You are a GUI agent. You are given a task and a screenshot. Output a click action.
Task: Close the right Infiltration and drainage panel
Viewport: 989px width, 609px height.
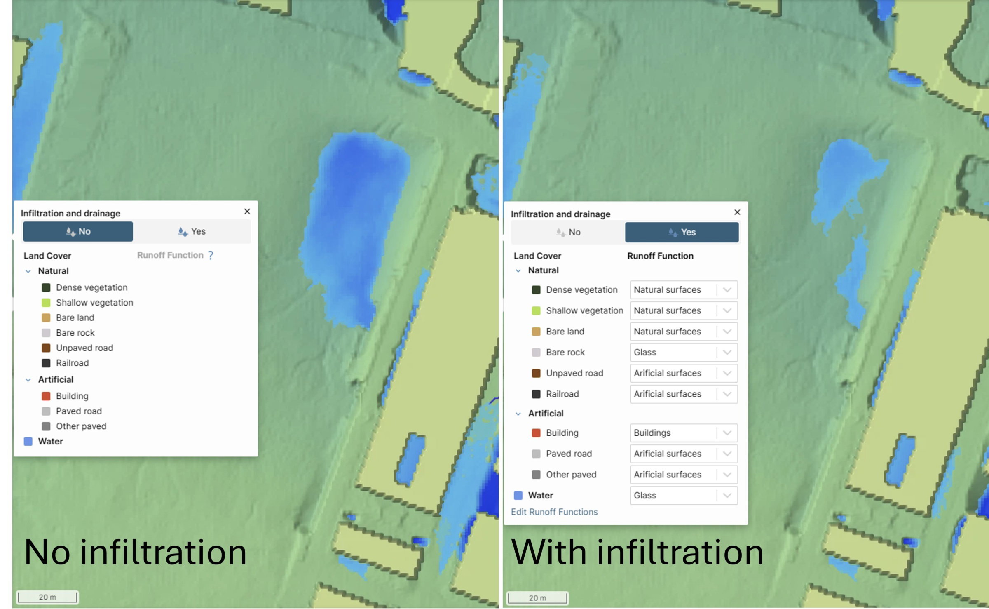tap(737, 212)
